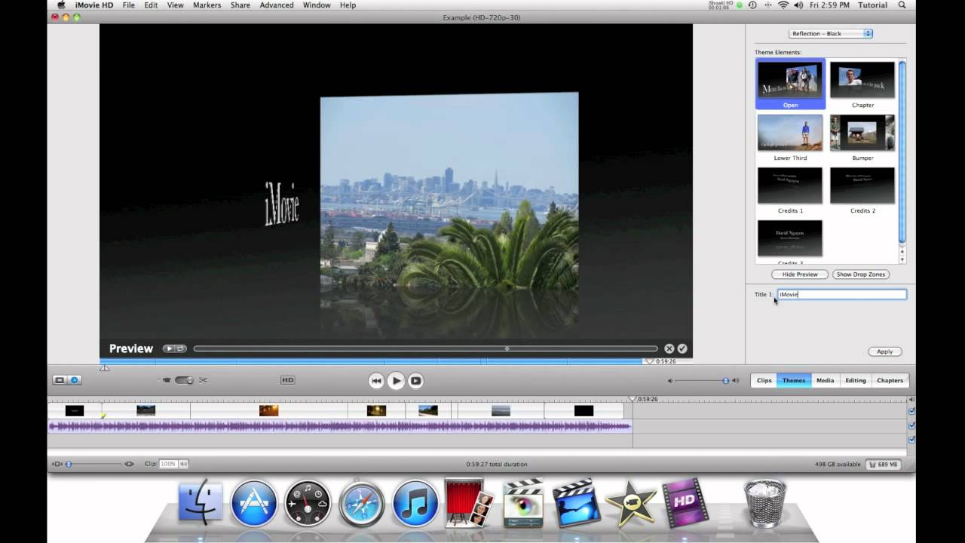Open the Markers menu
The width and height of the screenshot is (965, 543).
(207, 5)
